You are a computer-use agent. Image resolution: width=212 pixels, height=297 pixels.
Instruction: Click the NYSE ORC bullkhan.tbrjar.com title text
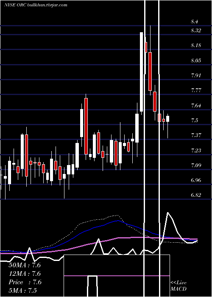36,5
